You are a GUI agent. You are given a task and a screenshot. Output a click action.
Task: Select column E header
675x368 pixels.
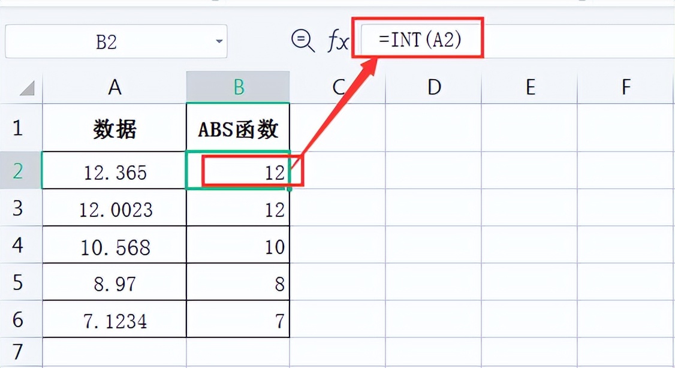(x=530, y=88)
